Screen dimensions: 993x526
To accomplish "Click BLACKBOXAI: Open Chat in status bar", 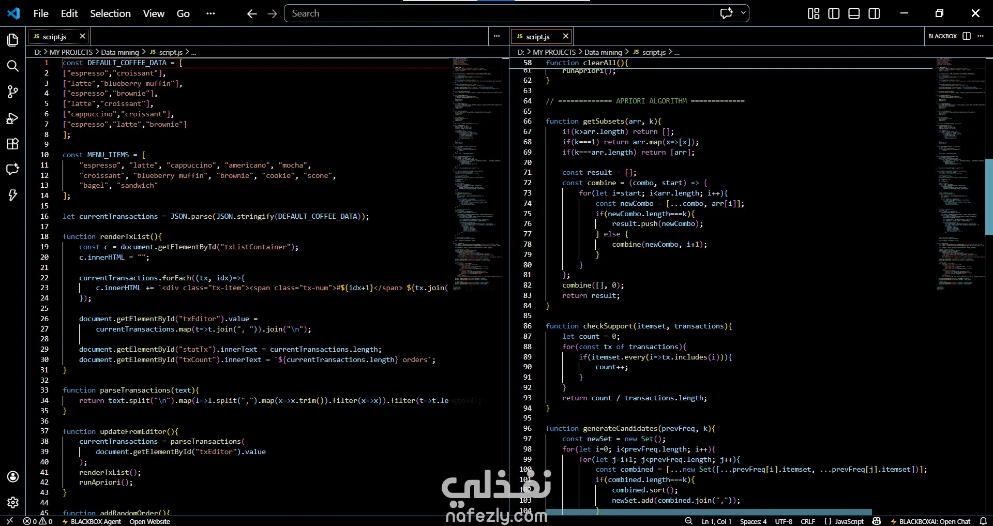I will [x=930, y=521].
